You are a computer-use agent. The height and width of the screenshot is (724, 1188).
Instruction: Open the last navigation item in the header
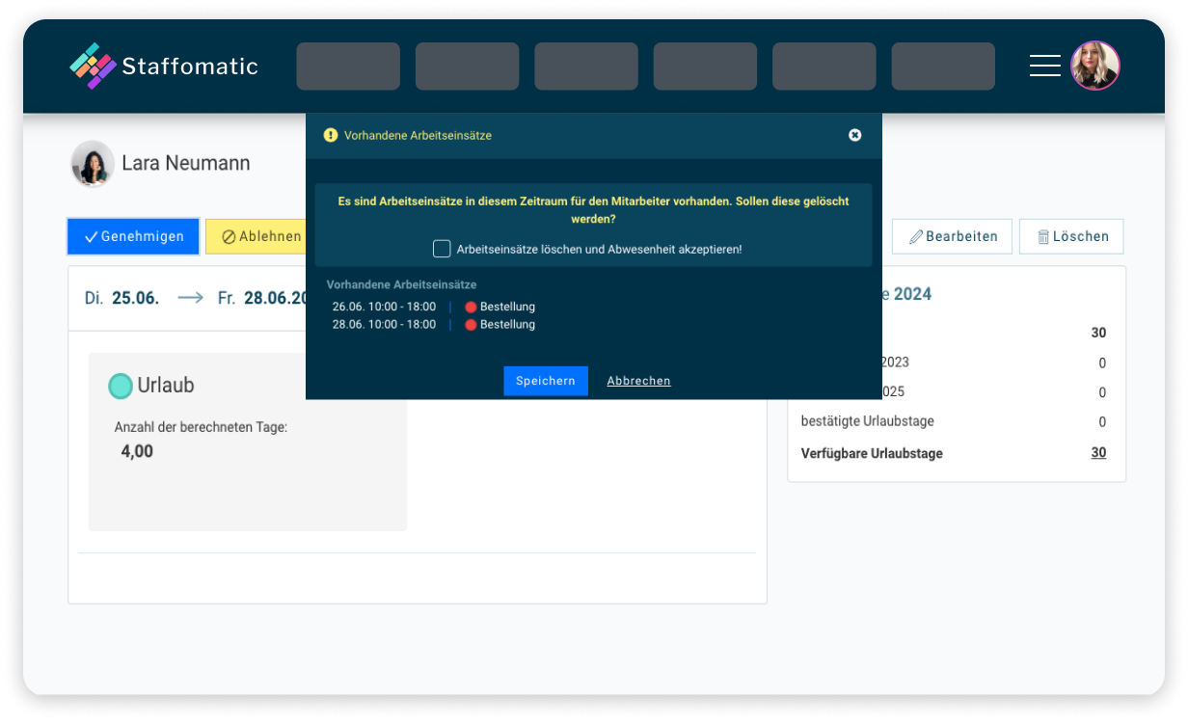click(x=943, y=66)
